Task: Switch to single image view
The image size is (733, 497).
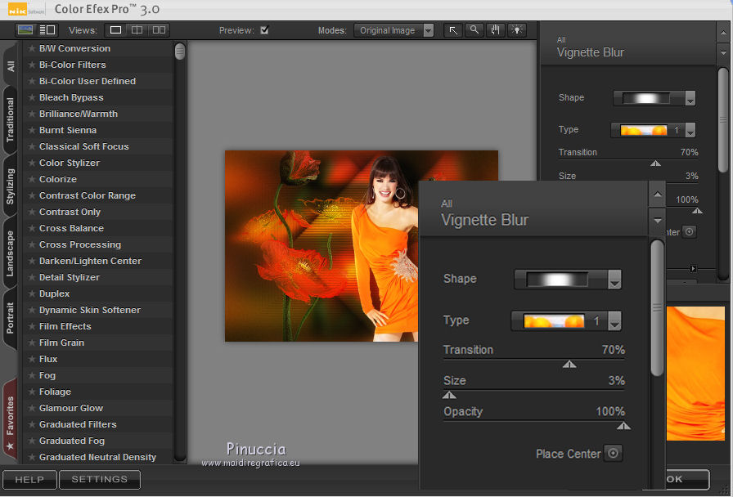Action: tap(116, 30)
